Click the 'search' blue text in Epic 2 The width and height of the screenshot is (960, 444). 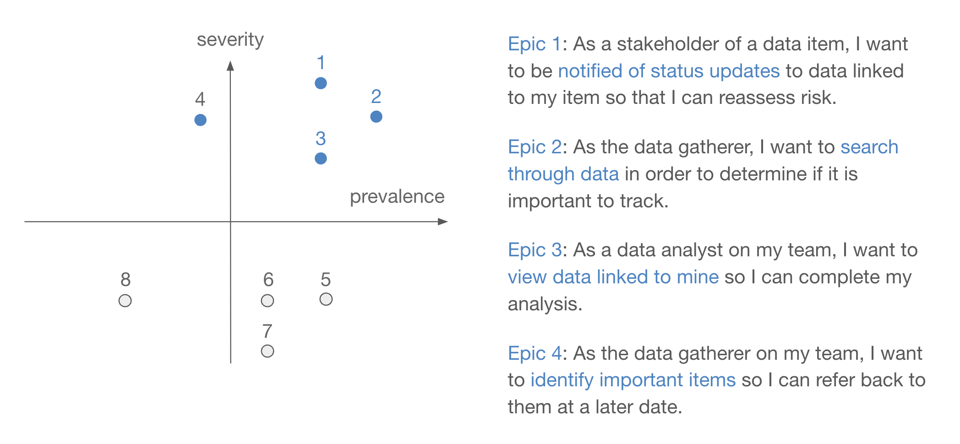click(869, 147)
